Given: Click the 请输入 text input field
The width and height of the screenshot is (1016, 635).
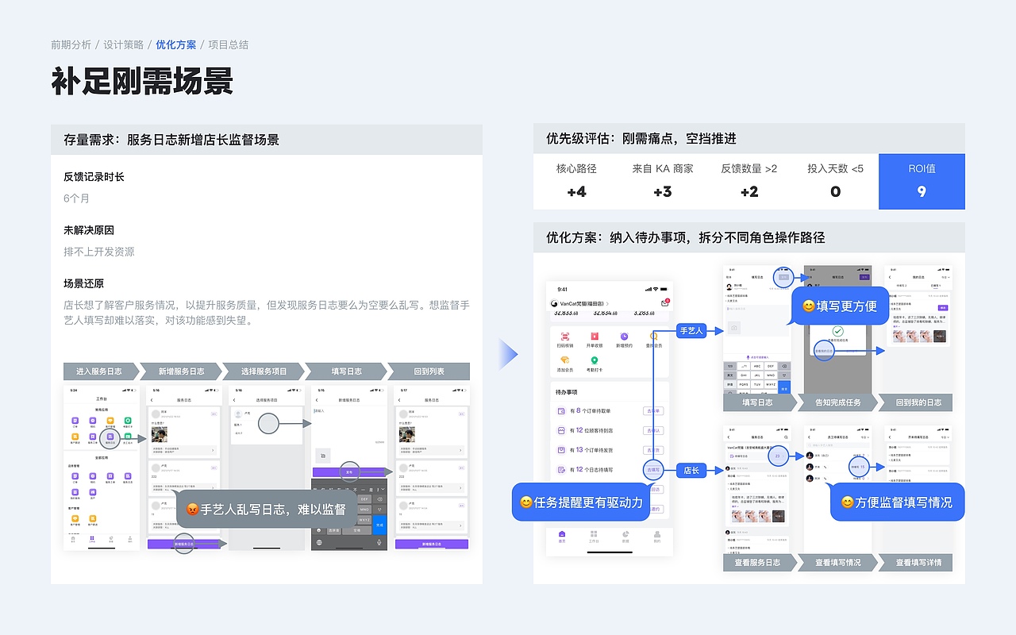Looking at the screenshot, I should tap(319, 411).
